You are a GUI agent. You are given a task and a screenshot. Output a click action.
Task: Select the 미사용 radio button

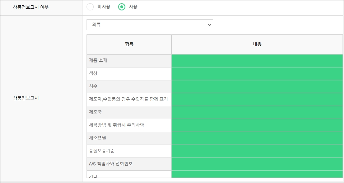click(x=90, y=7)
